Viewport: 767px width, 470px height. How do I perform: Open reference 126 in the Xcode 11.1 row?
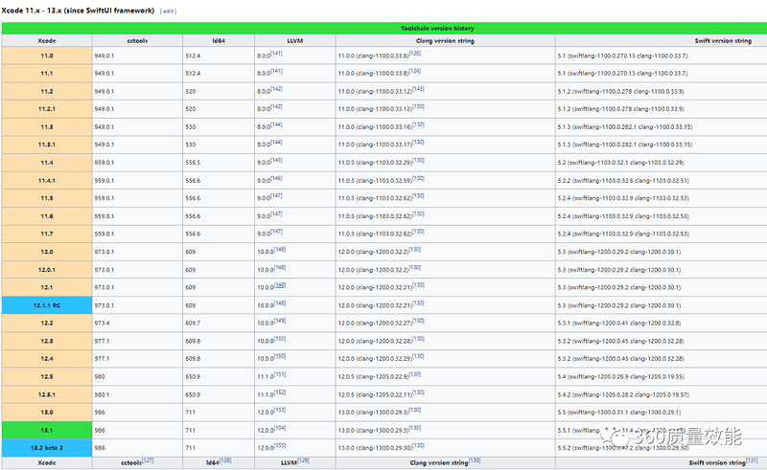(416, 70)
